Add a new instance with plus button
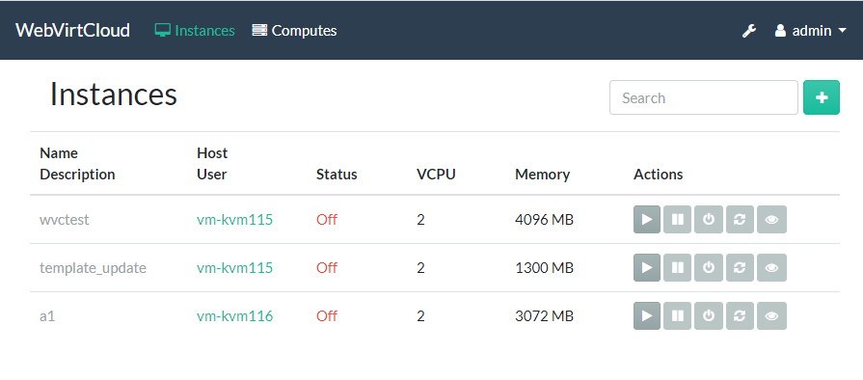Image resolution: width=863 pixels, height=380 pixels. coord(822,97)
